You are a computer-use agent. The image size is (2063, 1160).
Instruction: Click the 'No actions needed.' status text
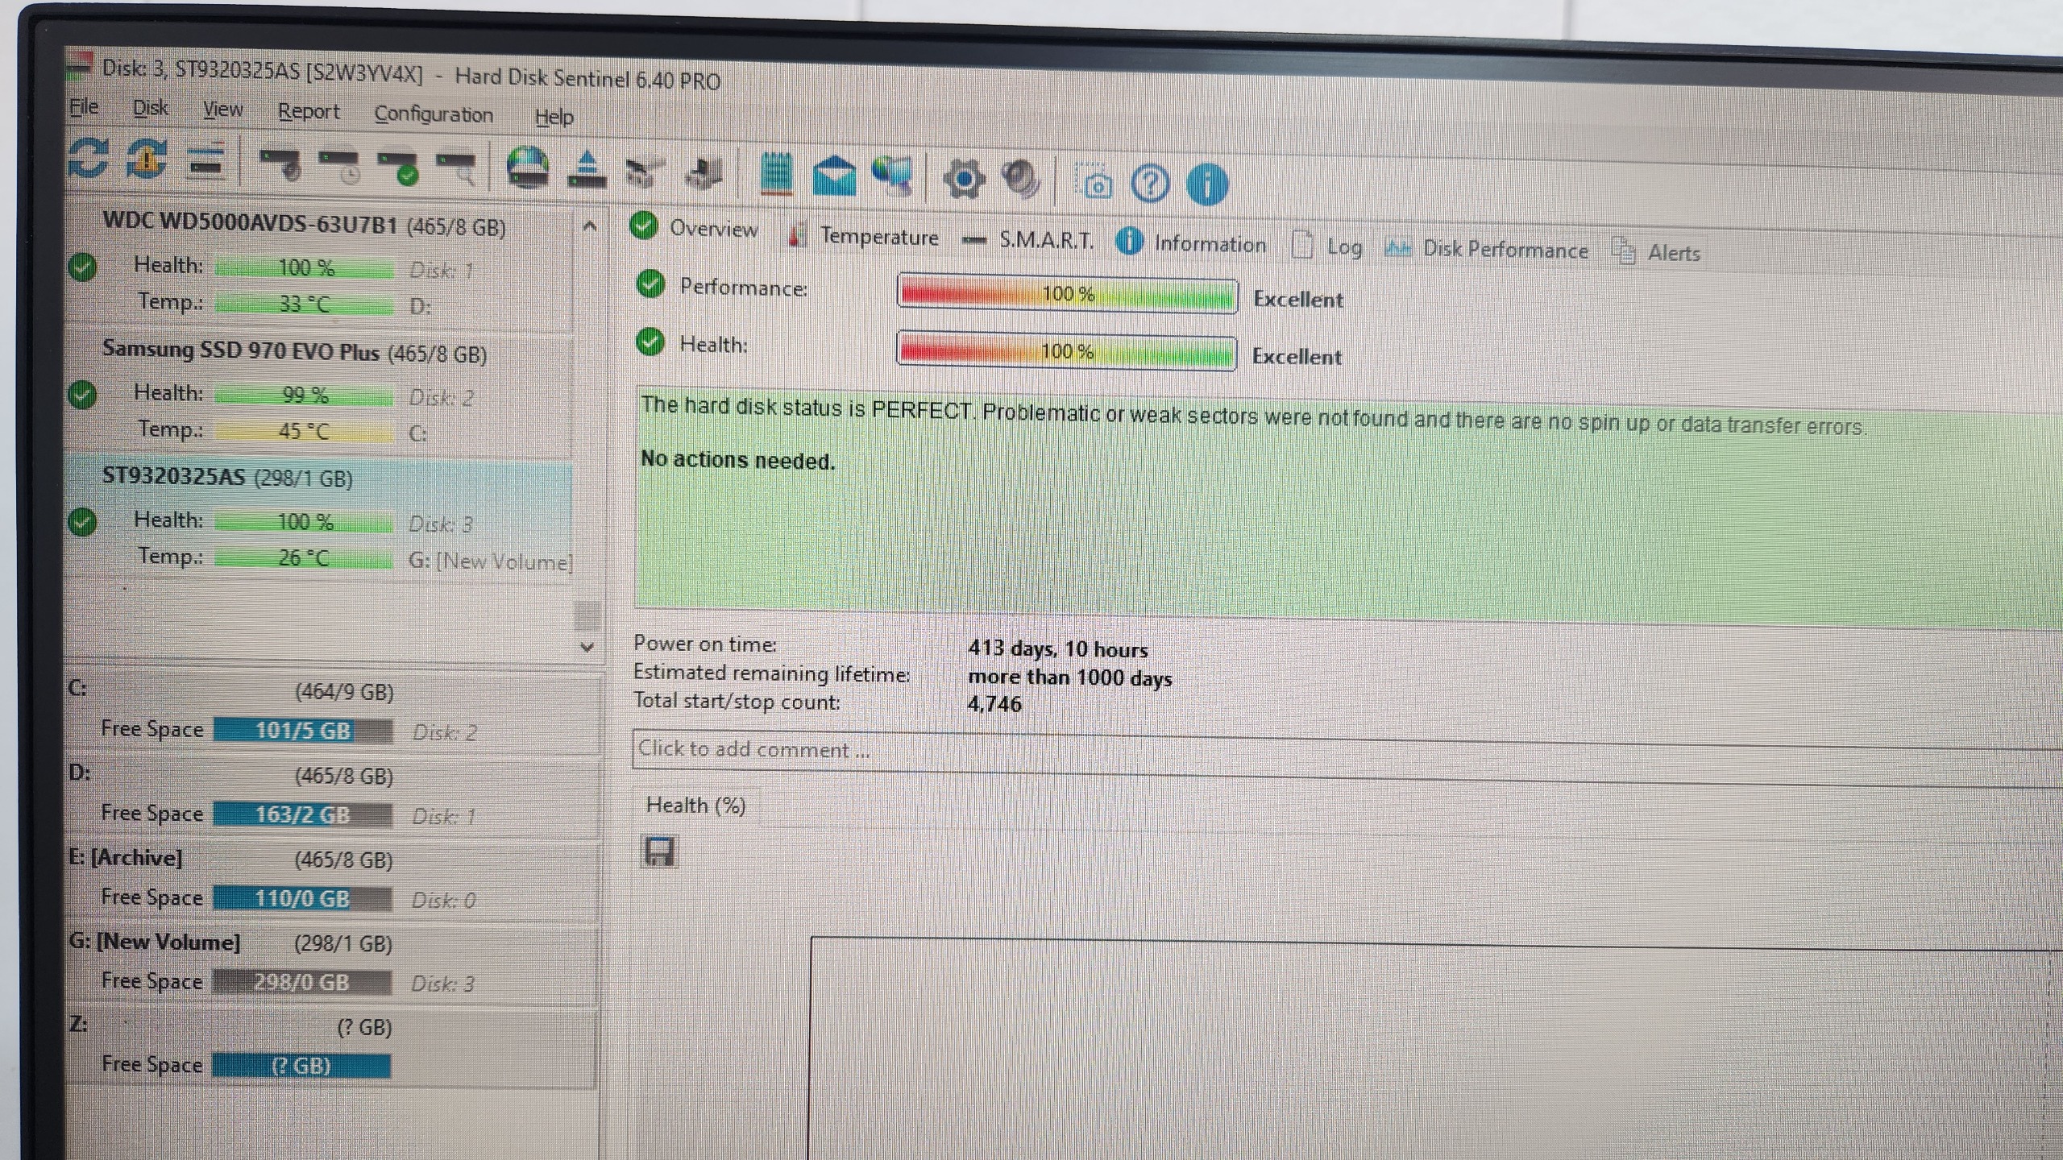[x=737, y=460]
